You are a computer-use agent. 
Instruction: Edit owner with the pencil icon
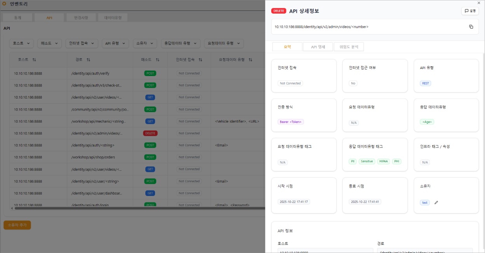pyautogui.click(x=436, y=203)
